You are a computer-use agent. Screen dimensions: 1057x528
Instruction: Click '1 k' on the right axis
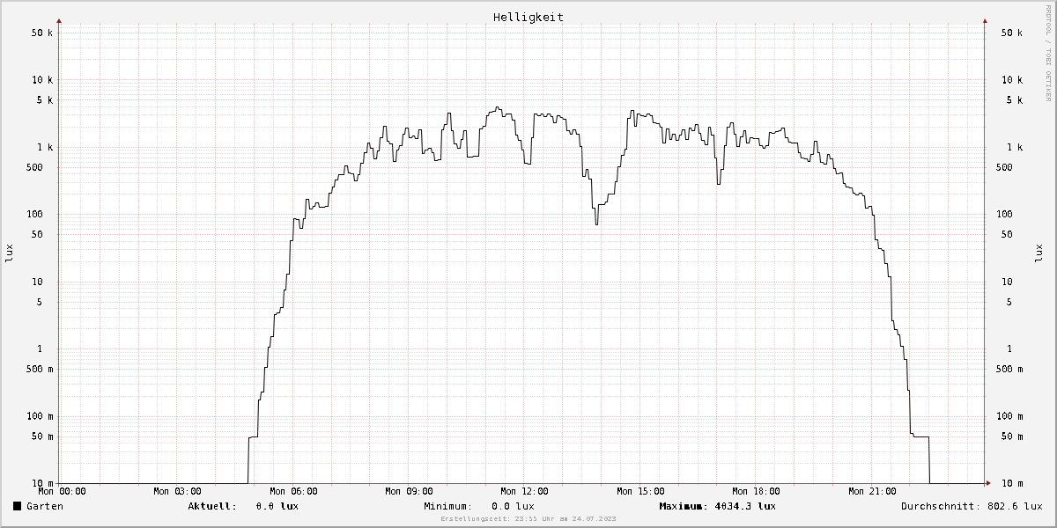coord(1014,147)
